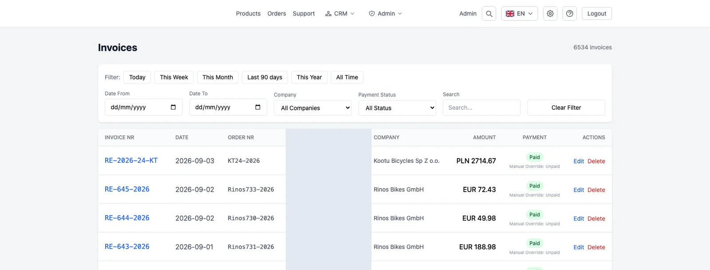Viewport: 710px width, 270px height.
Task: Filter invoices by All Time
Action: pyautogui.click(x=347, y=77)
